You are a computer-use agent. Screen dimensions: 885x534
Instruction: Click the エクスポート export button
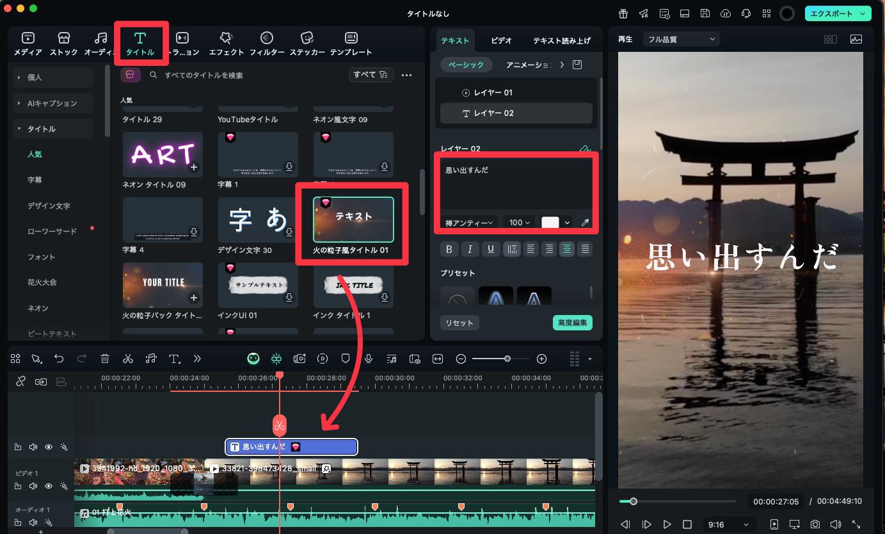pos(838,13)
